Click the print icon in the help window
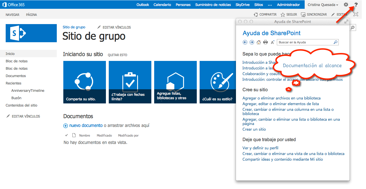 click(x=265, y=42)
